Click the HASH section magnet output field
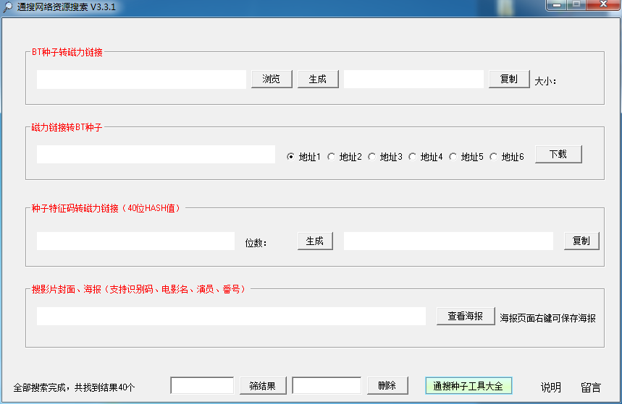This screenshot has height=404, width=622. pyautogui.click(x=448, y=241)
